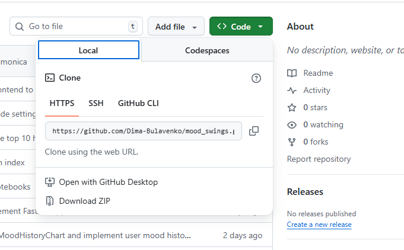The image size is (404, 250).
Task: Click the clone URL text field
Action: click(x=144, y=131)
